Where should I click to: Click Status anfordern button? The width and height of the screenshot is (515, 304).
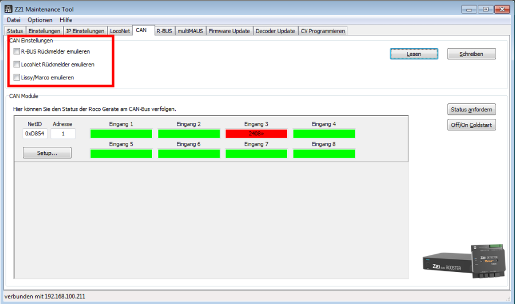(x=472, y=109)
